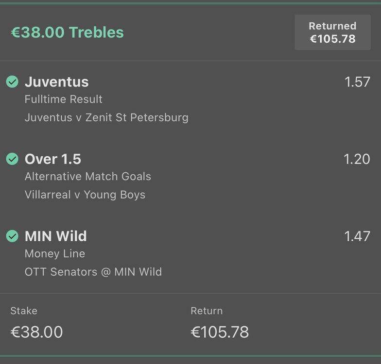This screenshot has width=381, height=364.
Task: Click the 1.57 odds for Juventus
Action: pyautogui.click(x=357, y=82)
